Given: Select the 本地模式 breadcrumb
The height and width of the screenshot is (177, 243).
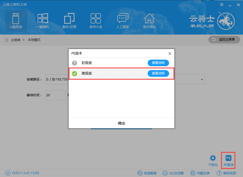Looking at the screenshot, I should pyautogui.click(x=34, y=40).
